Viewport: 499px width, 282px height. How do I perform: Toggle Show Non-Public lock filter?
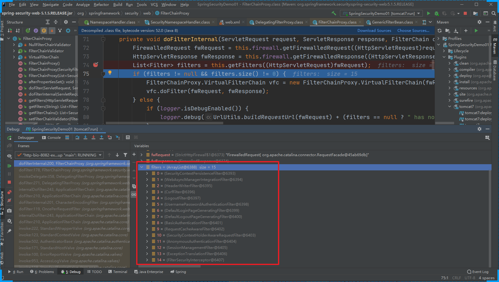tap(52, 31)
